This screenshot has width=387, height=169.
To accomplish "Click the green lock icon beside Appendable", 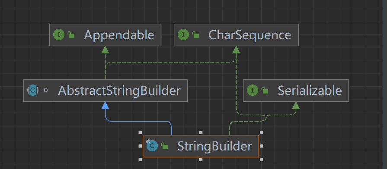I will point(71,35).
